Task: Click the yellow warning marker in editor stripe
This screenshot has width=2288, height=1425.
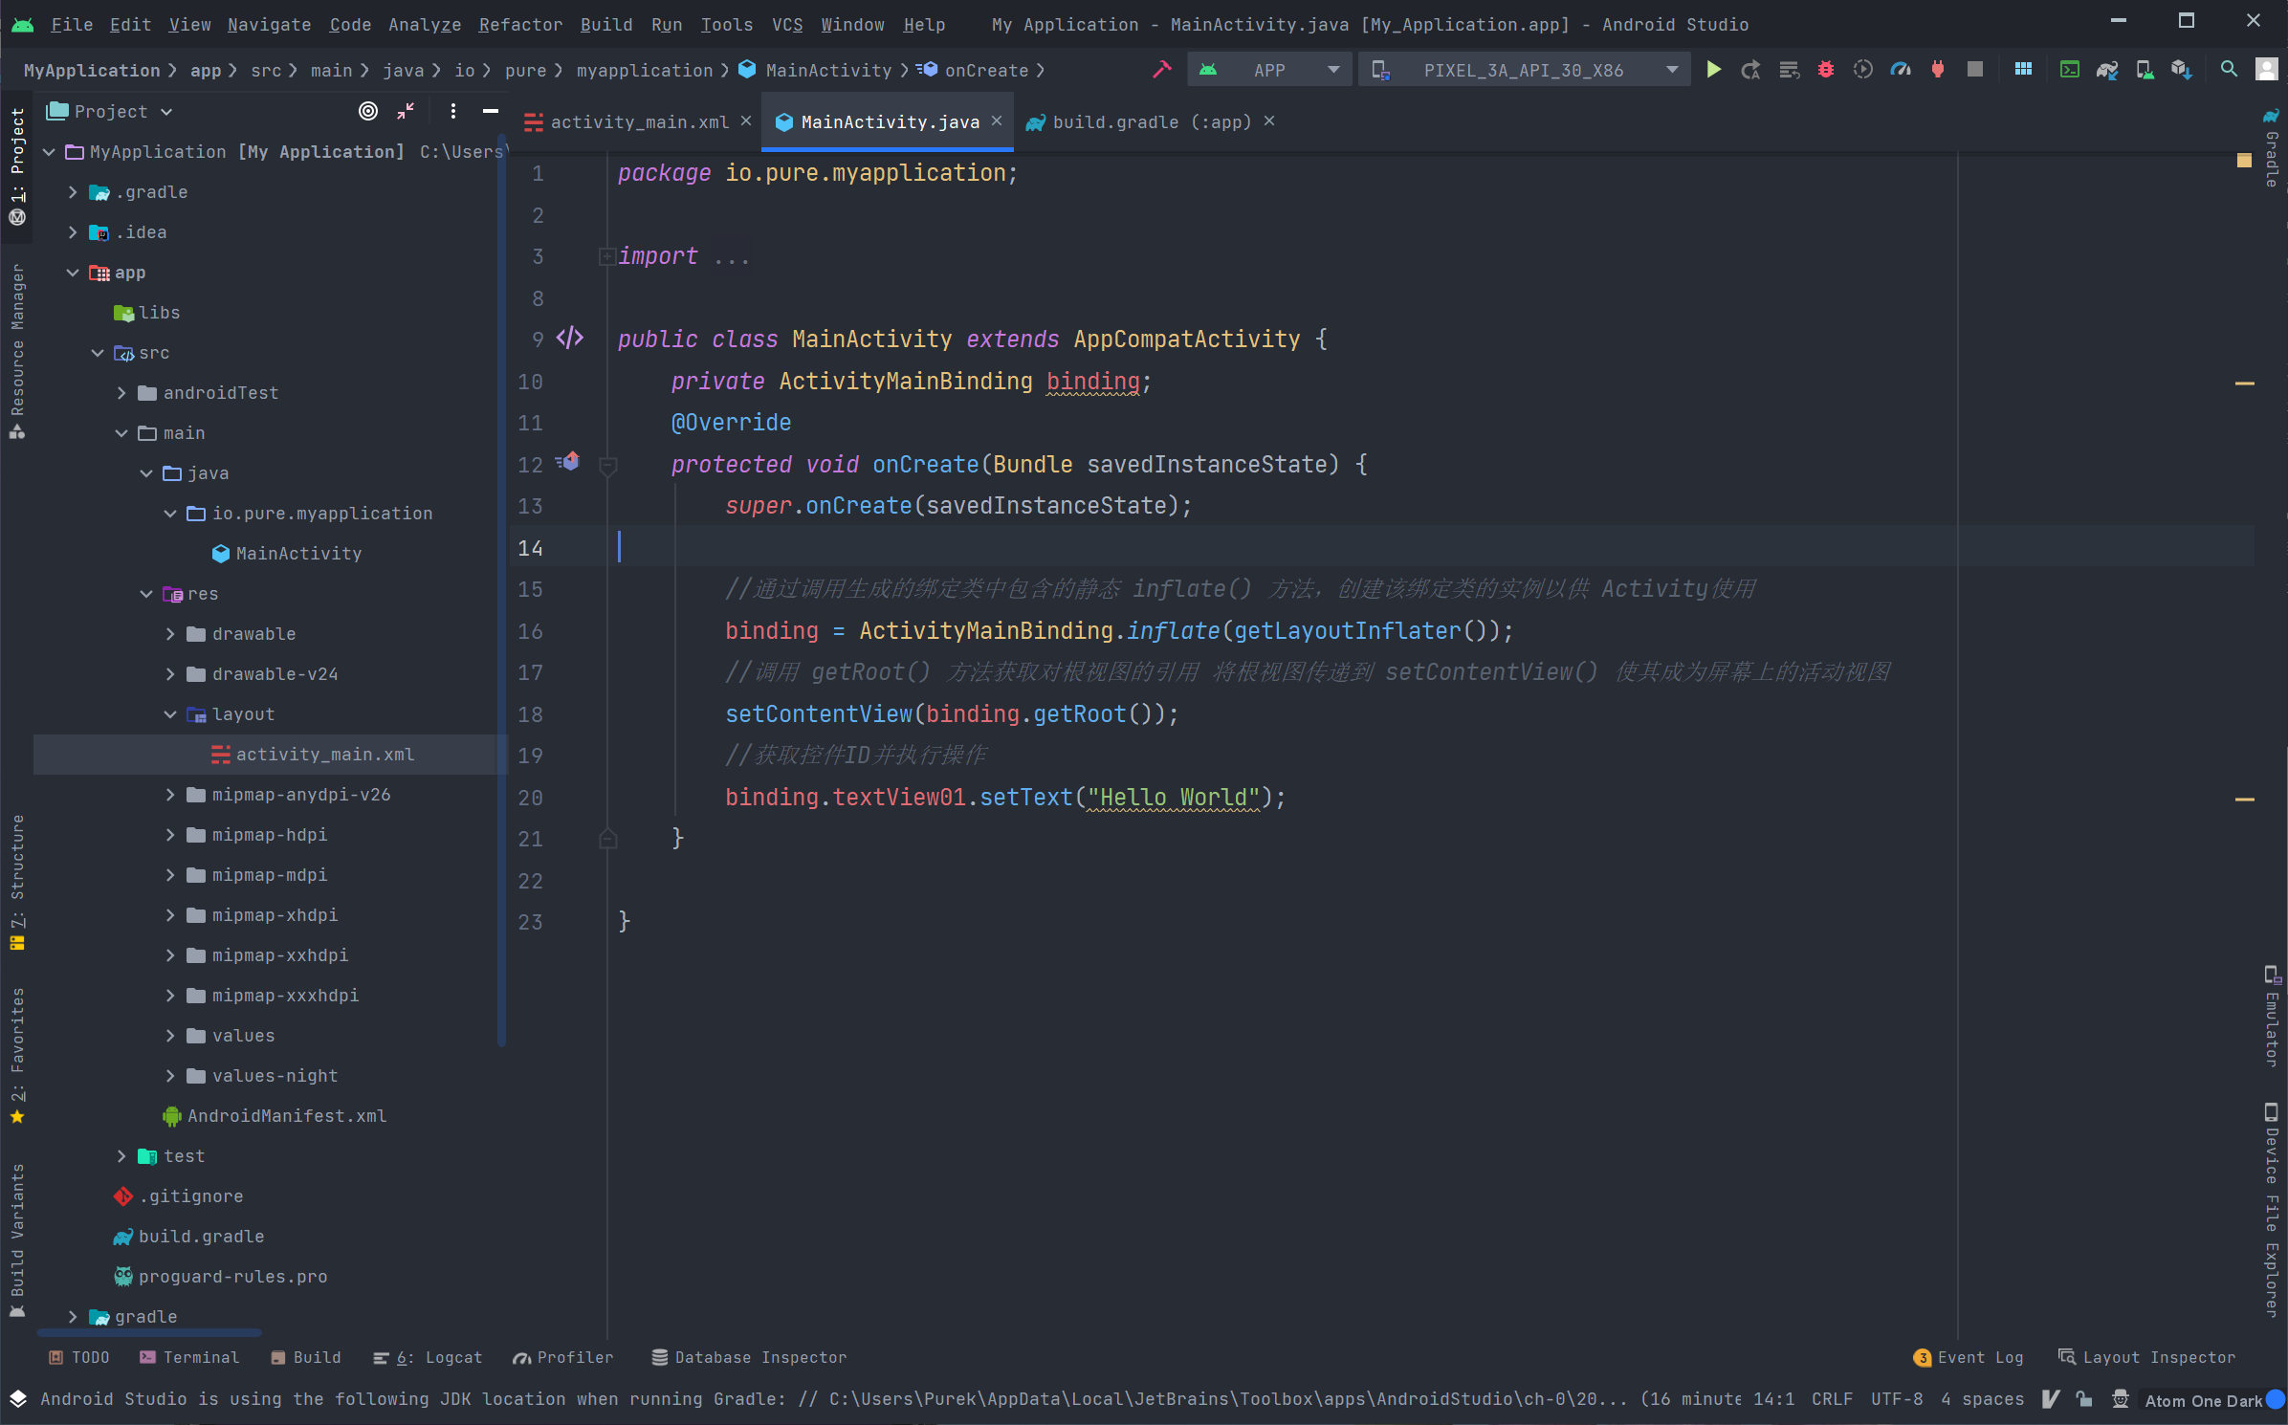Action: 2244,161
